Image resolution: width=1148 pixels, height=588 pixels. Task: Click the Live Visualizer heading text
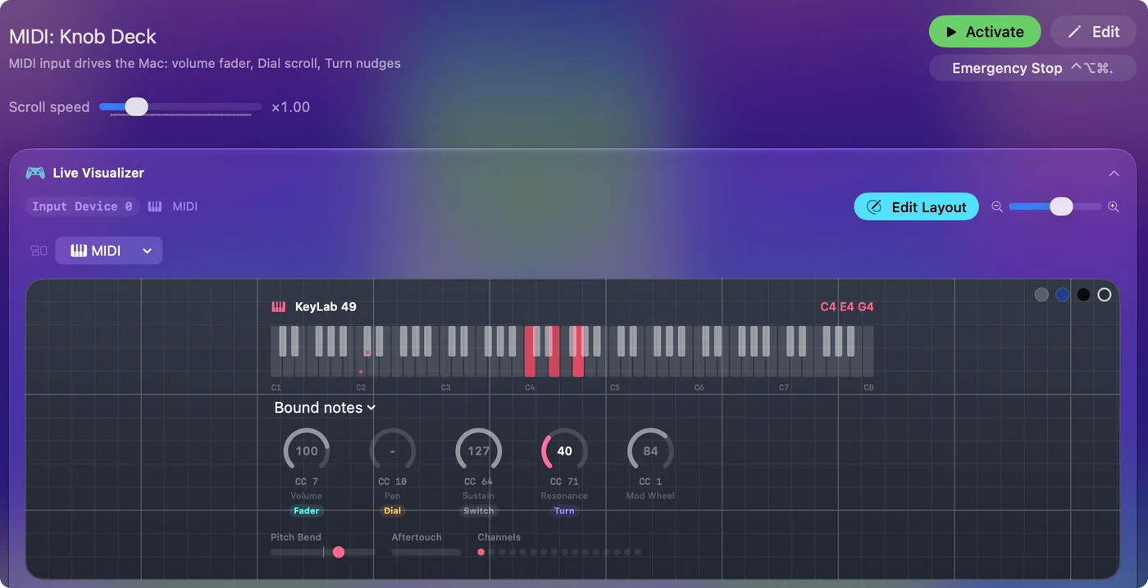(98, 173)
